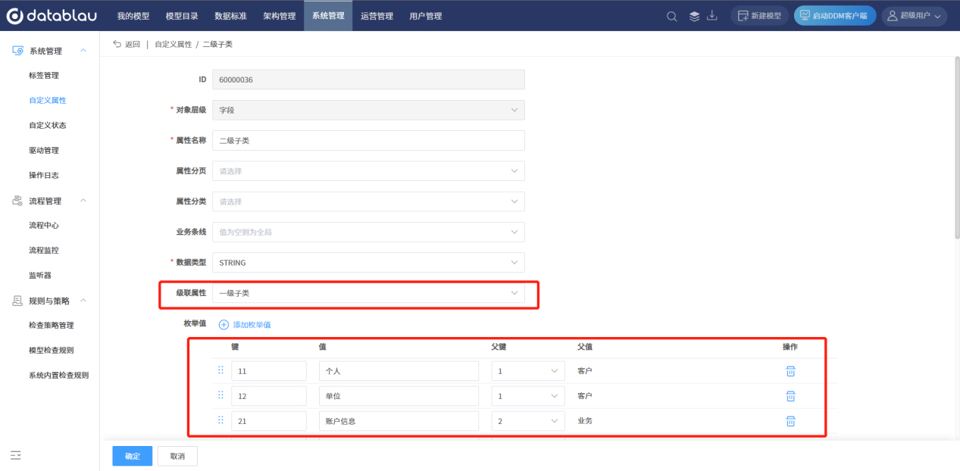Open 自定义状态 in sidebar
The image size is (960, 471).
click(x=49, y=126)
